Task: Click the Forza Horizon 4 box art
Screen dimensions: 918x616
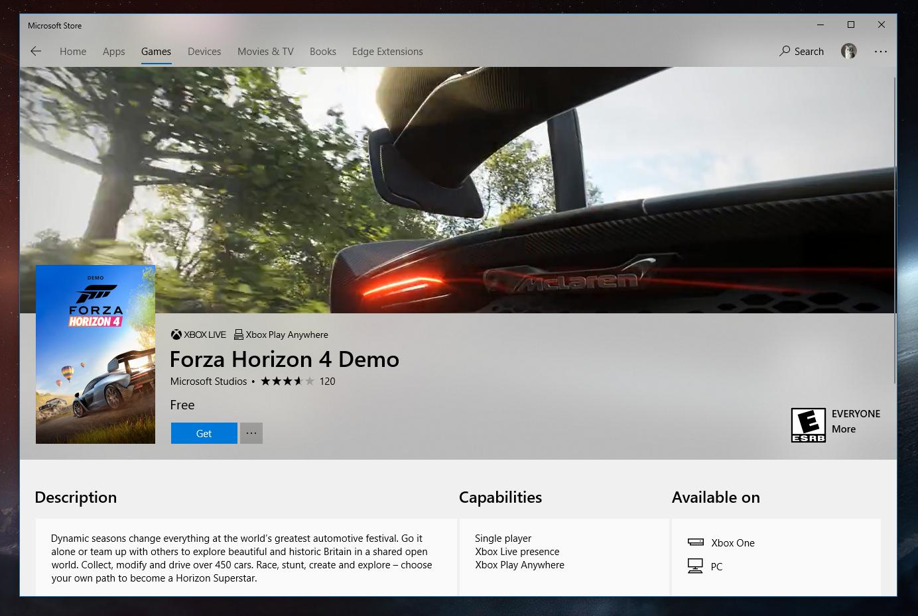Action: pyautogui.click(x=96, y=354)
